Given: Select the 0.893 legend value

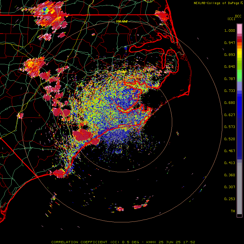Looking at the screenshot, I should pyautogui.click(x=230, y=54).
